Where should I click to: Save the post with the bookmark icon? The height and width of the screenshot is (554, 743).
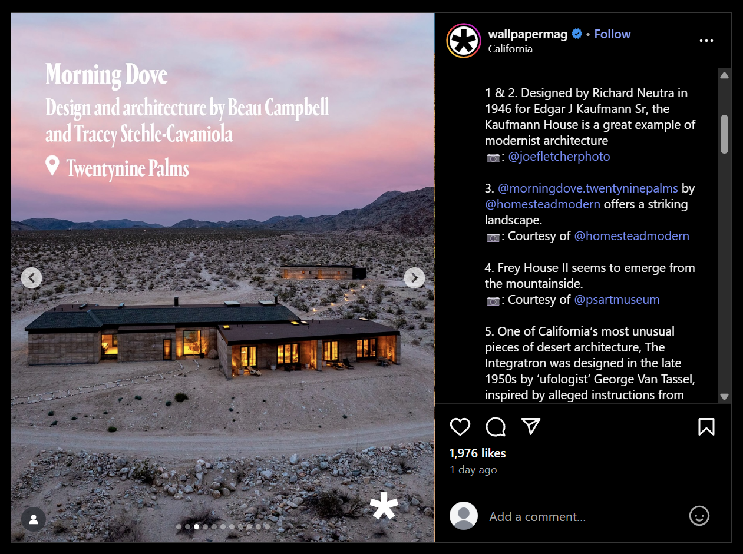pos(706,427)
